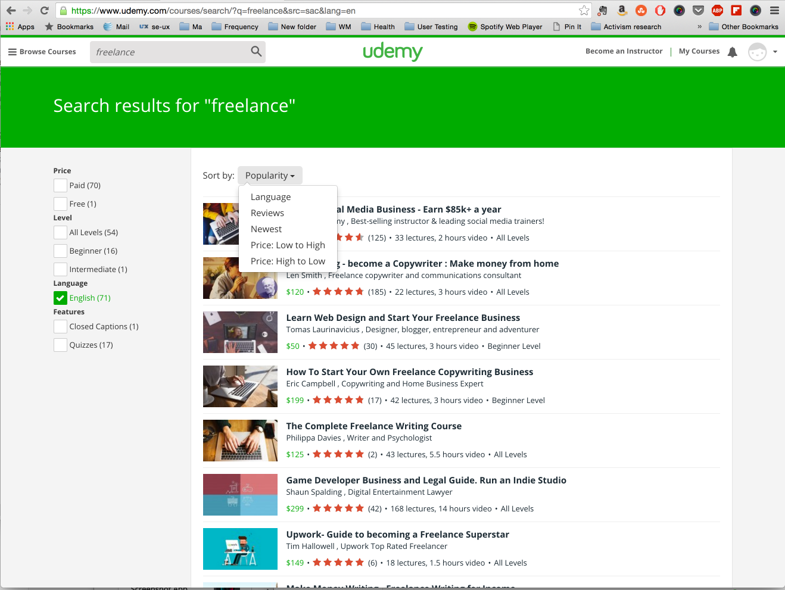Check the Quizzes (17) features filter

[60, 345]
